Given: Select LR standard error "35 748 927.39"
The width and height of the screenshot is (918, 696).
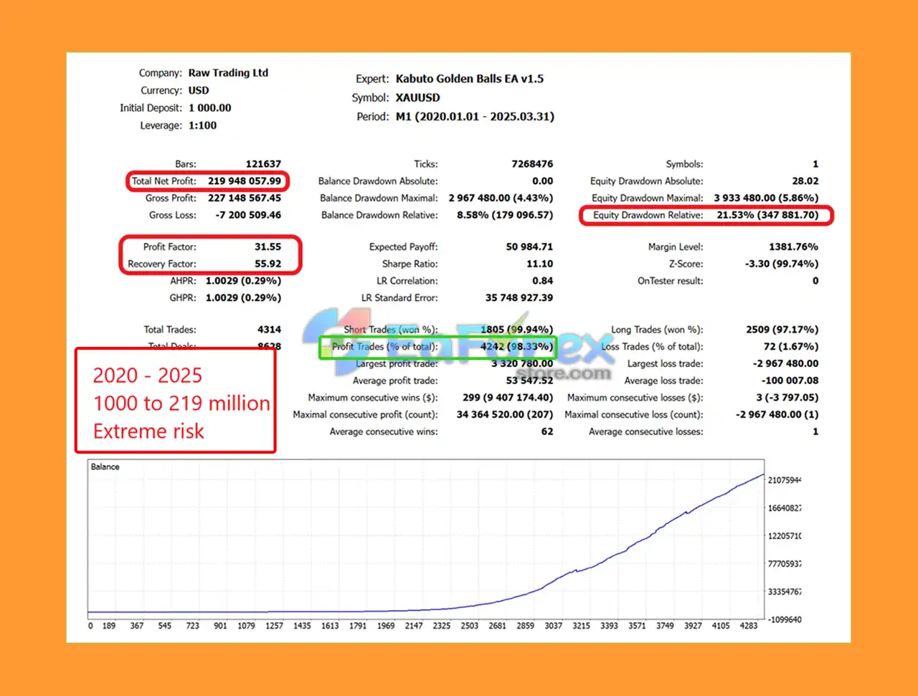Looking at the screenshot, I should pyautogui.click(x=519, y=297).
